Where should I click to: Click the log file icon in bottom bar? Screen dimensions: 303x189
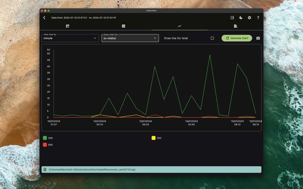point(45,170)
